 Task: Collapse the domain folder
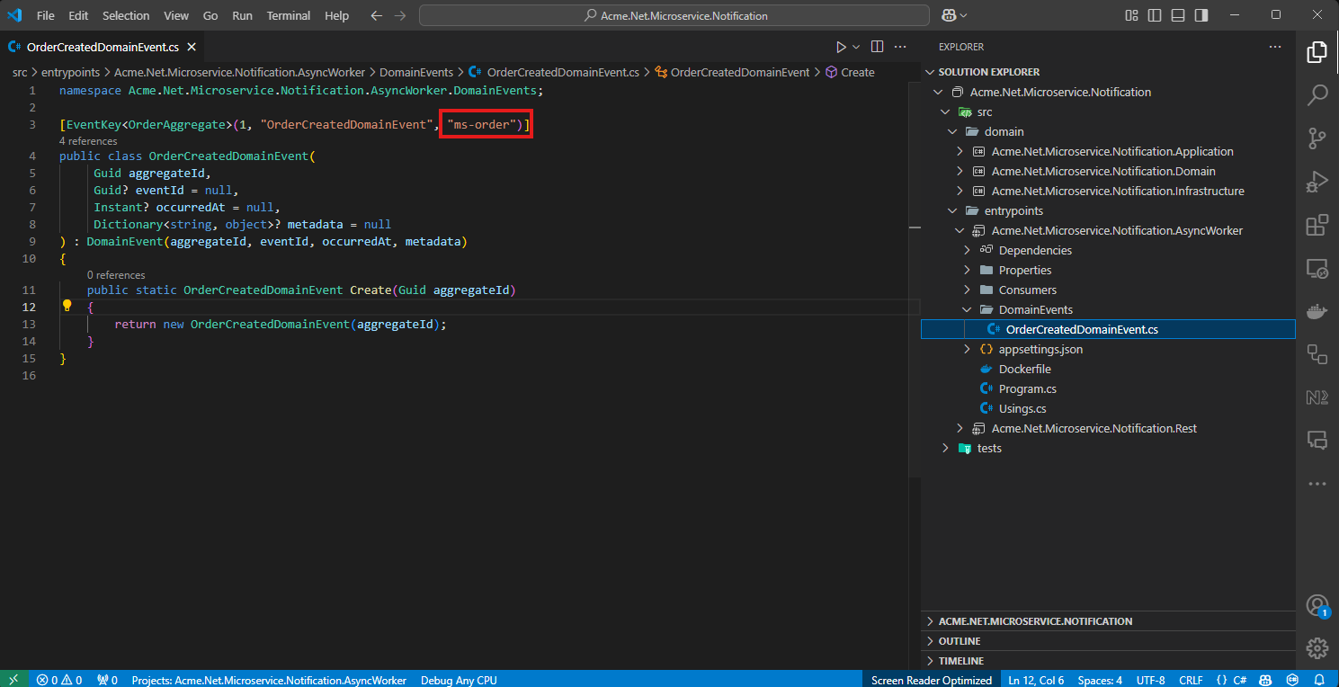952,131
